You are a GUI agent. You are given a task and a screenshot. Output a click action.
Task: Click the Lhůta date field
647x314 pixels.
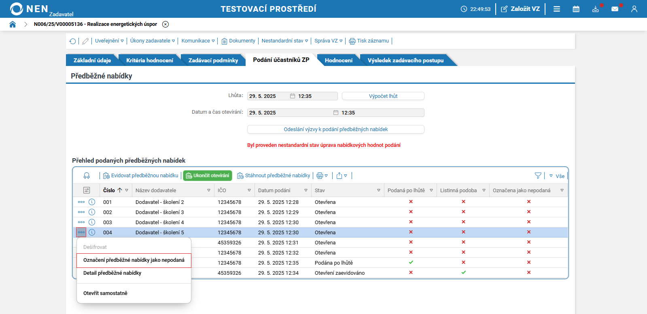(x=267, y=96)
